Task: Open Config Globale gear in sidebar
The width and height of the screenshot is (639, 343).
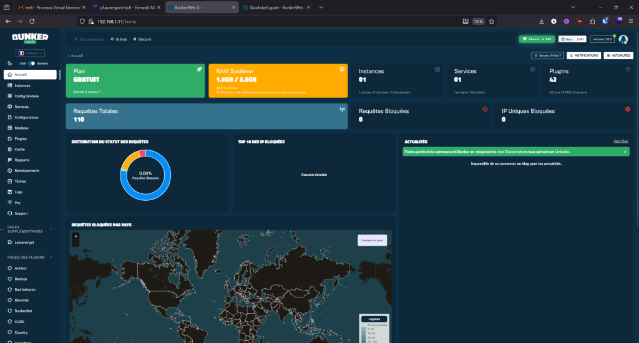Action: pos(10,96)
